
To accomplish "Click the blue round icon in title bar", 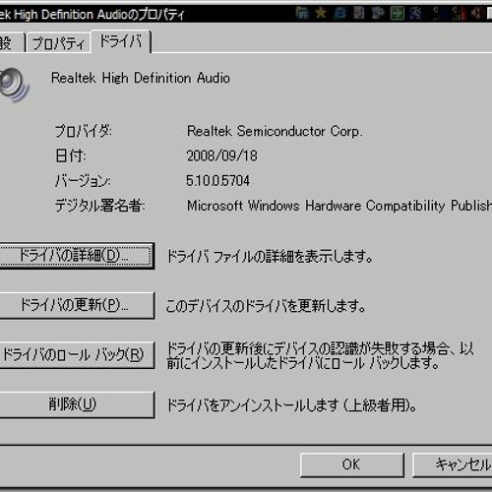I will (x=339, y=13).
